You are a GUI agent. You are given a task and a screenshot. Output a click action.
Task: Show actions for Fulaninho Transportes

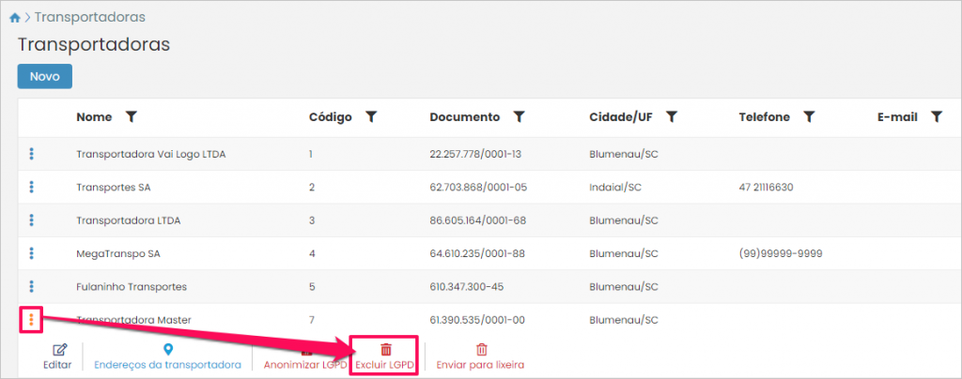[32, 286]
